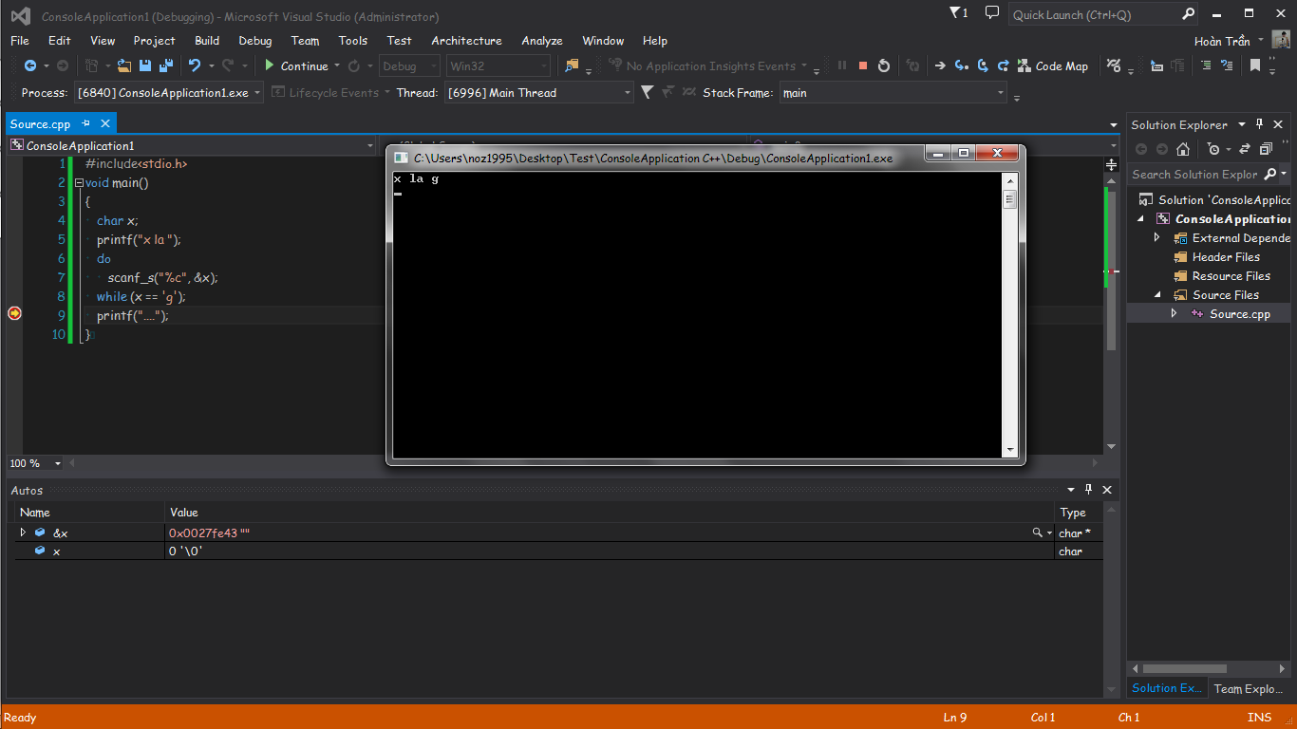This screenshot has height=729, width=1297.
Task: Click the Step Over icon
Action: [x=983, y=65]
